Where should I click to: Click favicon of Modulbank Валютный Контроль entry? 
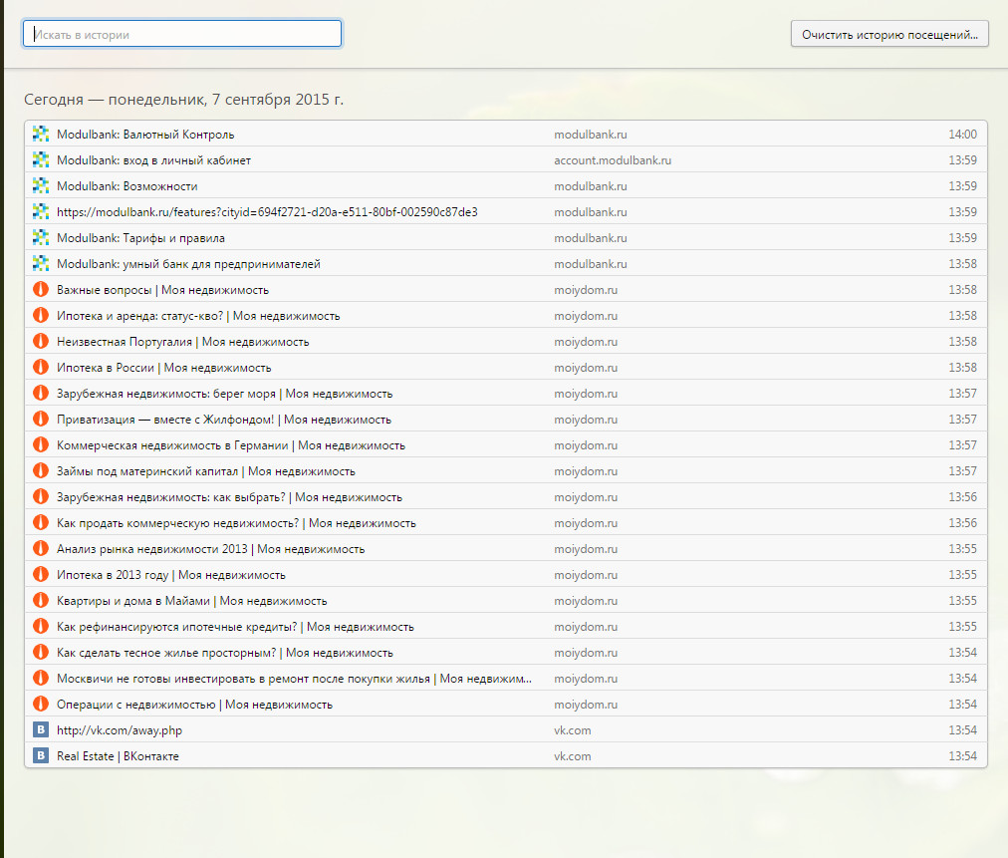pyautogui.click(x=41, y=135)
